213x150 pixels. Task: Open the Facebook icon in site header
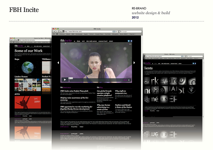pyautogui.click(x=131, y=41)
